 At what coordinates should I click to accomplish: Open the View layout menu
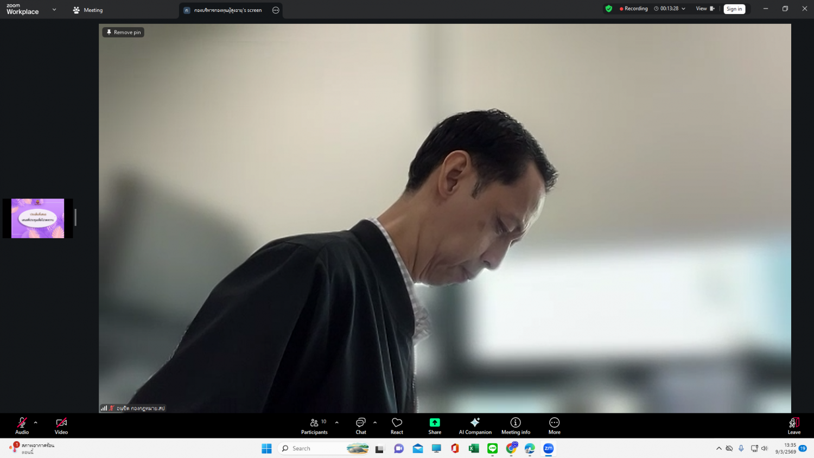[x=705, y=9]
